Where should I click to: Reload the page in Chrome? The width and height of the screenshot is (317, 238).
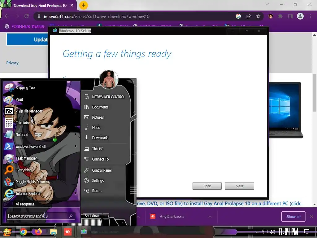(27, 16)
